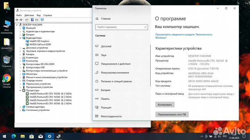Expand the Клавиатуры category

pos(20,58)
